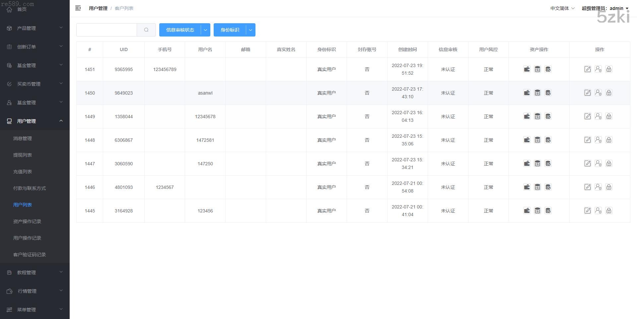The width and height of the screenshot is (637, 319).
Task: Edit user asanwl with pencil icon
Action: (587, 93)
